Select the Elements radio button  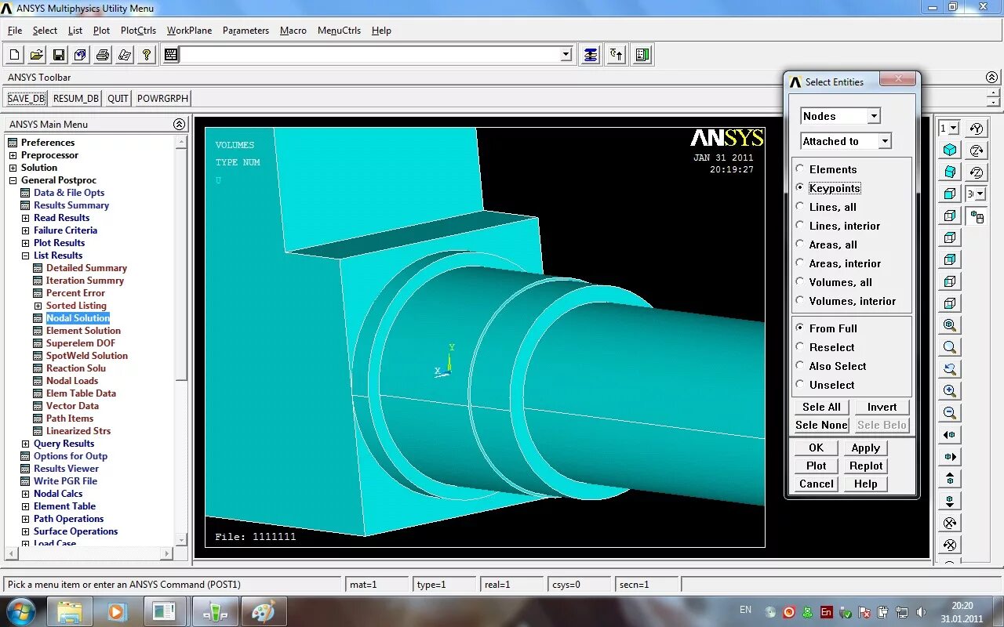(x=800, y=169)
